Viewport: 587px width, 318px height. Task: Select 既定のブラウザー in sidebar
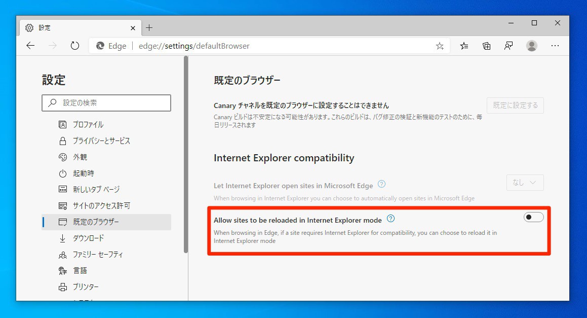coord(106,222)
